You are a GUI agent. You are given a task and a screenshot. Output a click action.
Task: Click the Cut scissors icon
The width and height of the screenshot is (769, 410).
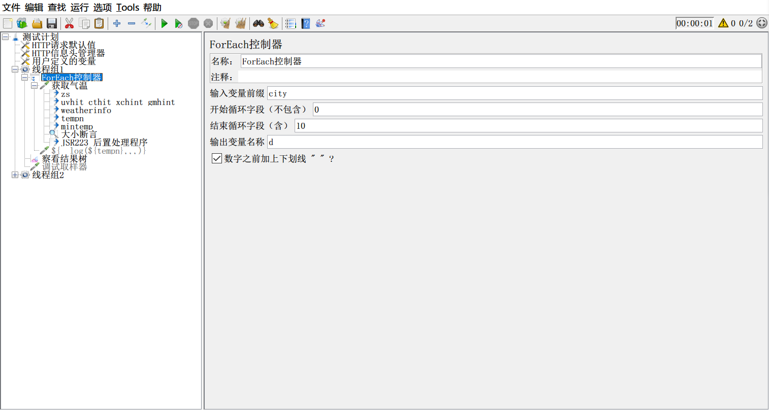(x=70, y=23)
